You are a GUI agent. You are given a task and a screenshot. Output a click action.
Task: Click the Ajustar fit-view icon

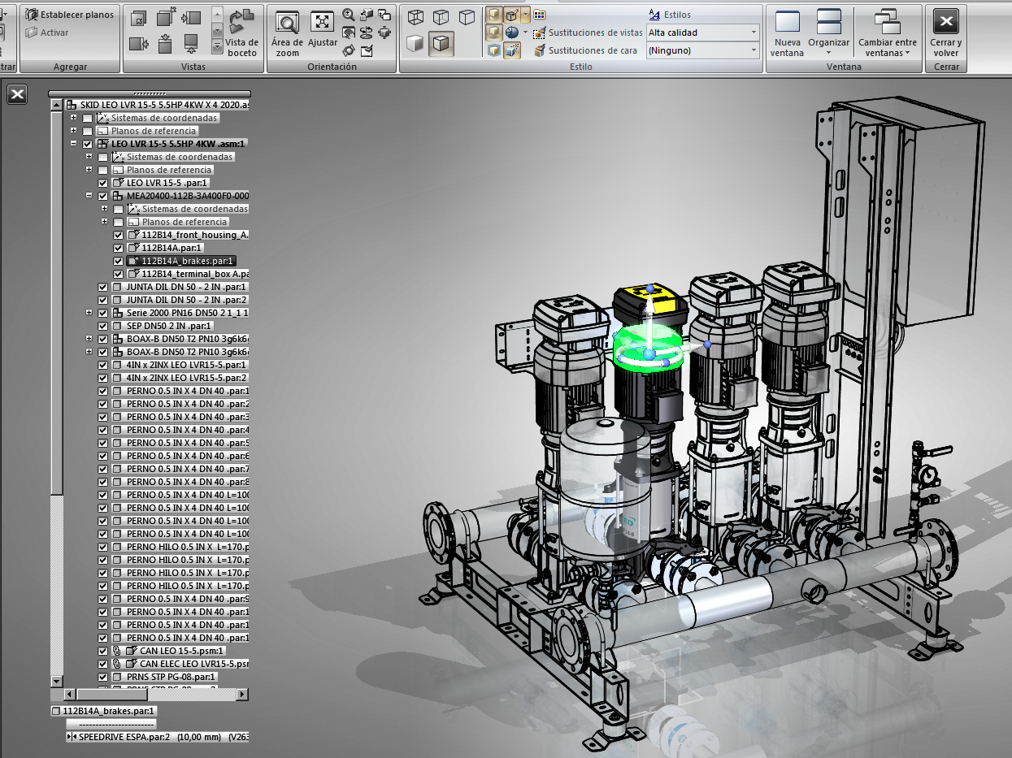323,22
